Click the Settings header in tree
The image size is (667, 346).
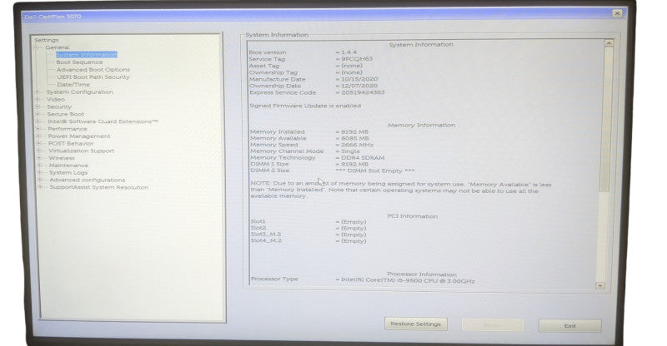click(x=47, y=40)
